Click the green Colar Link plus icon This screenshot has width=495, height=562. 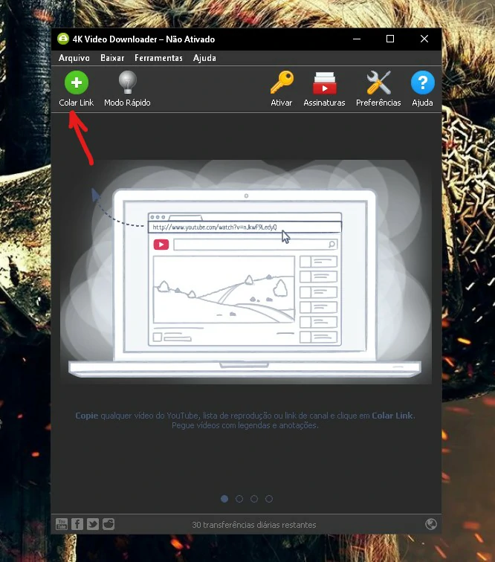coord(77,83)
